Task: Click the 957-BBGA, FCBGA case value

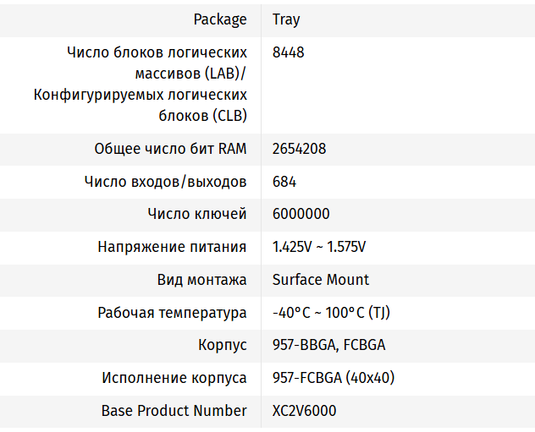Action: (x=329, y=345)
